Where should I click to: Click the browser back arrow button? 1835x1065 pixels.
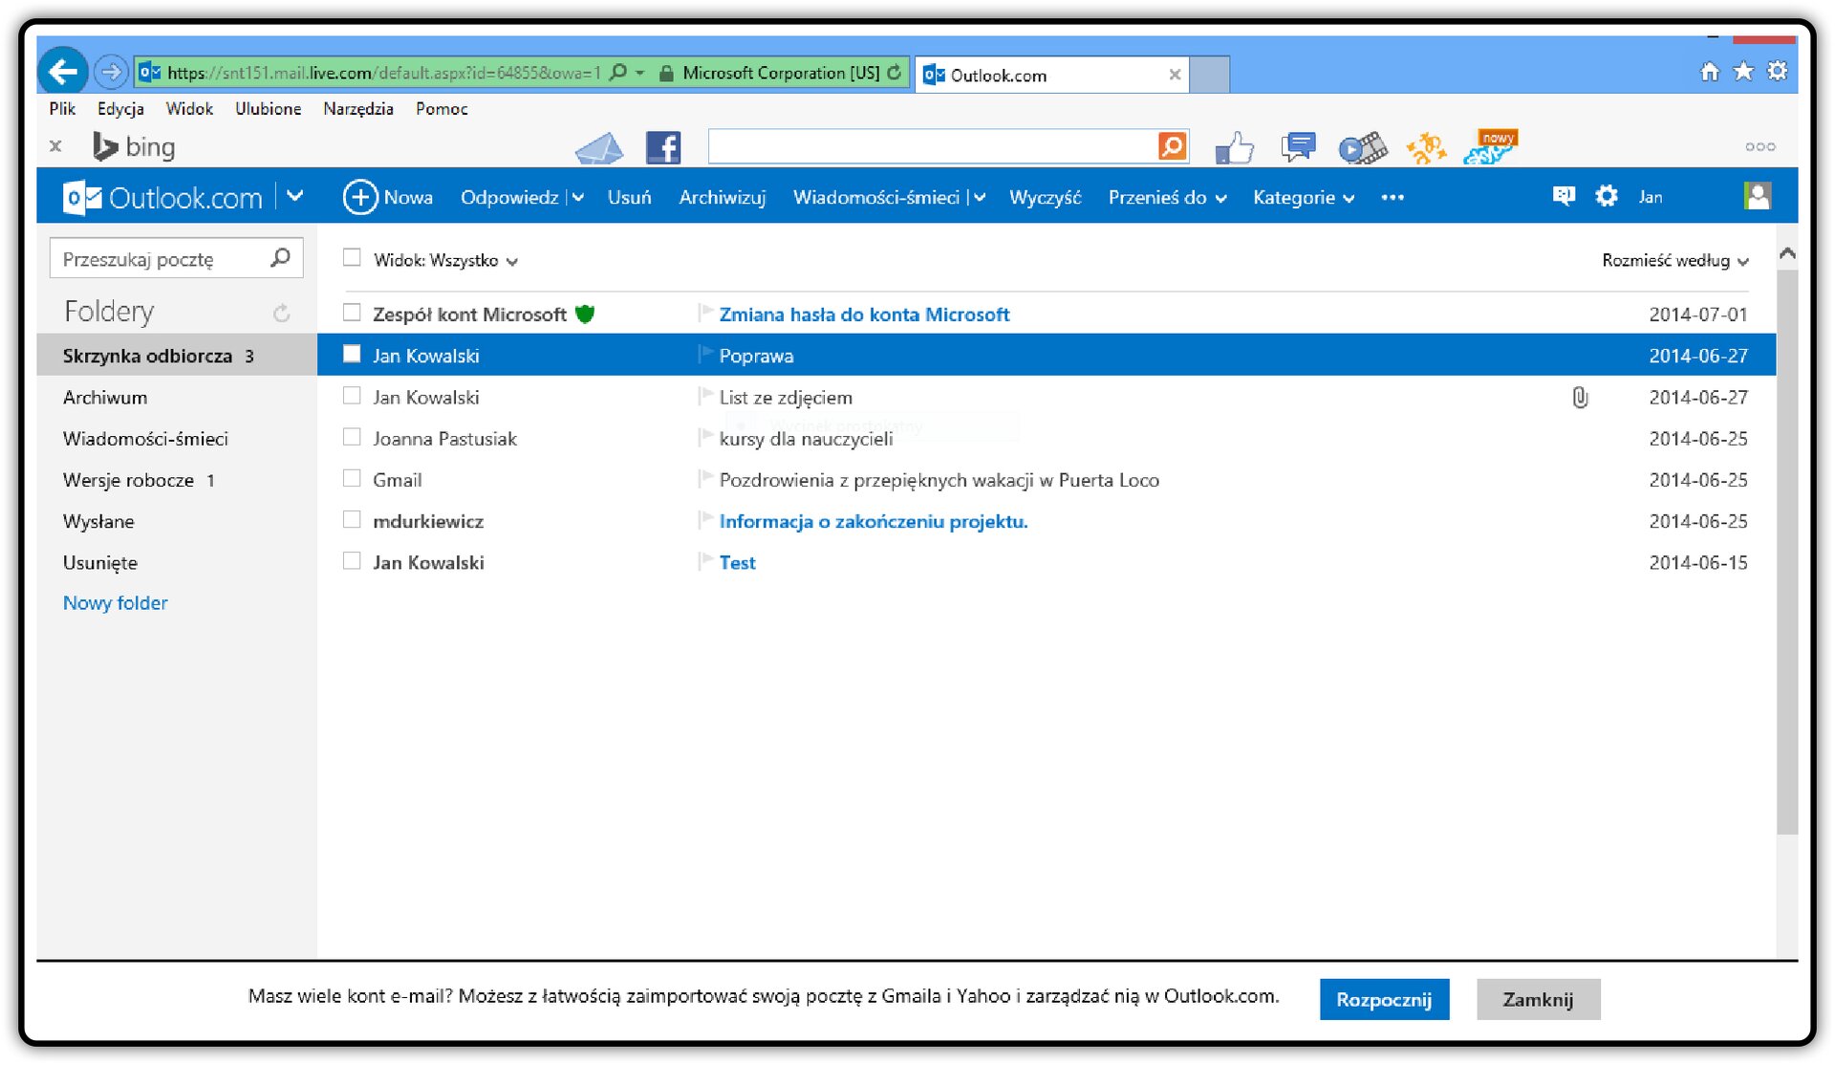click(x=63, y=72)
